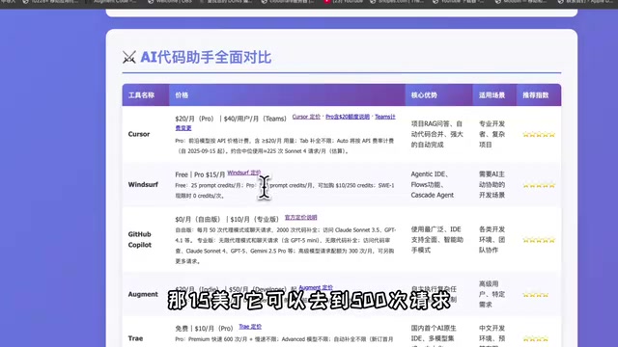Viewport: 618px width, 347px height.
Task: Click the crossed swords icon beside the title
Action: 128,58
